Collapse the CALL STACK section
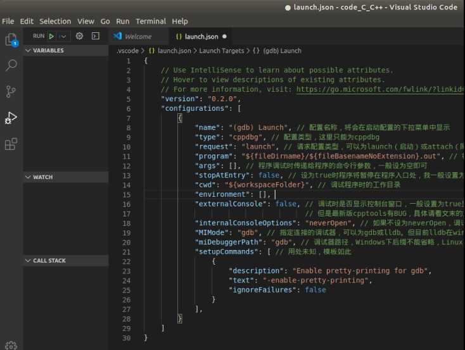Image resolution: width=465 pixels, height=350 pixels. [66, 261]
